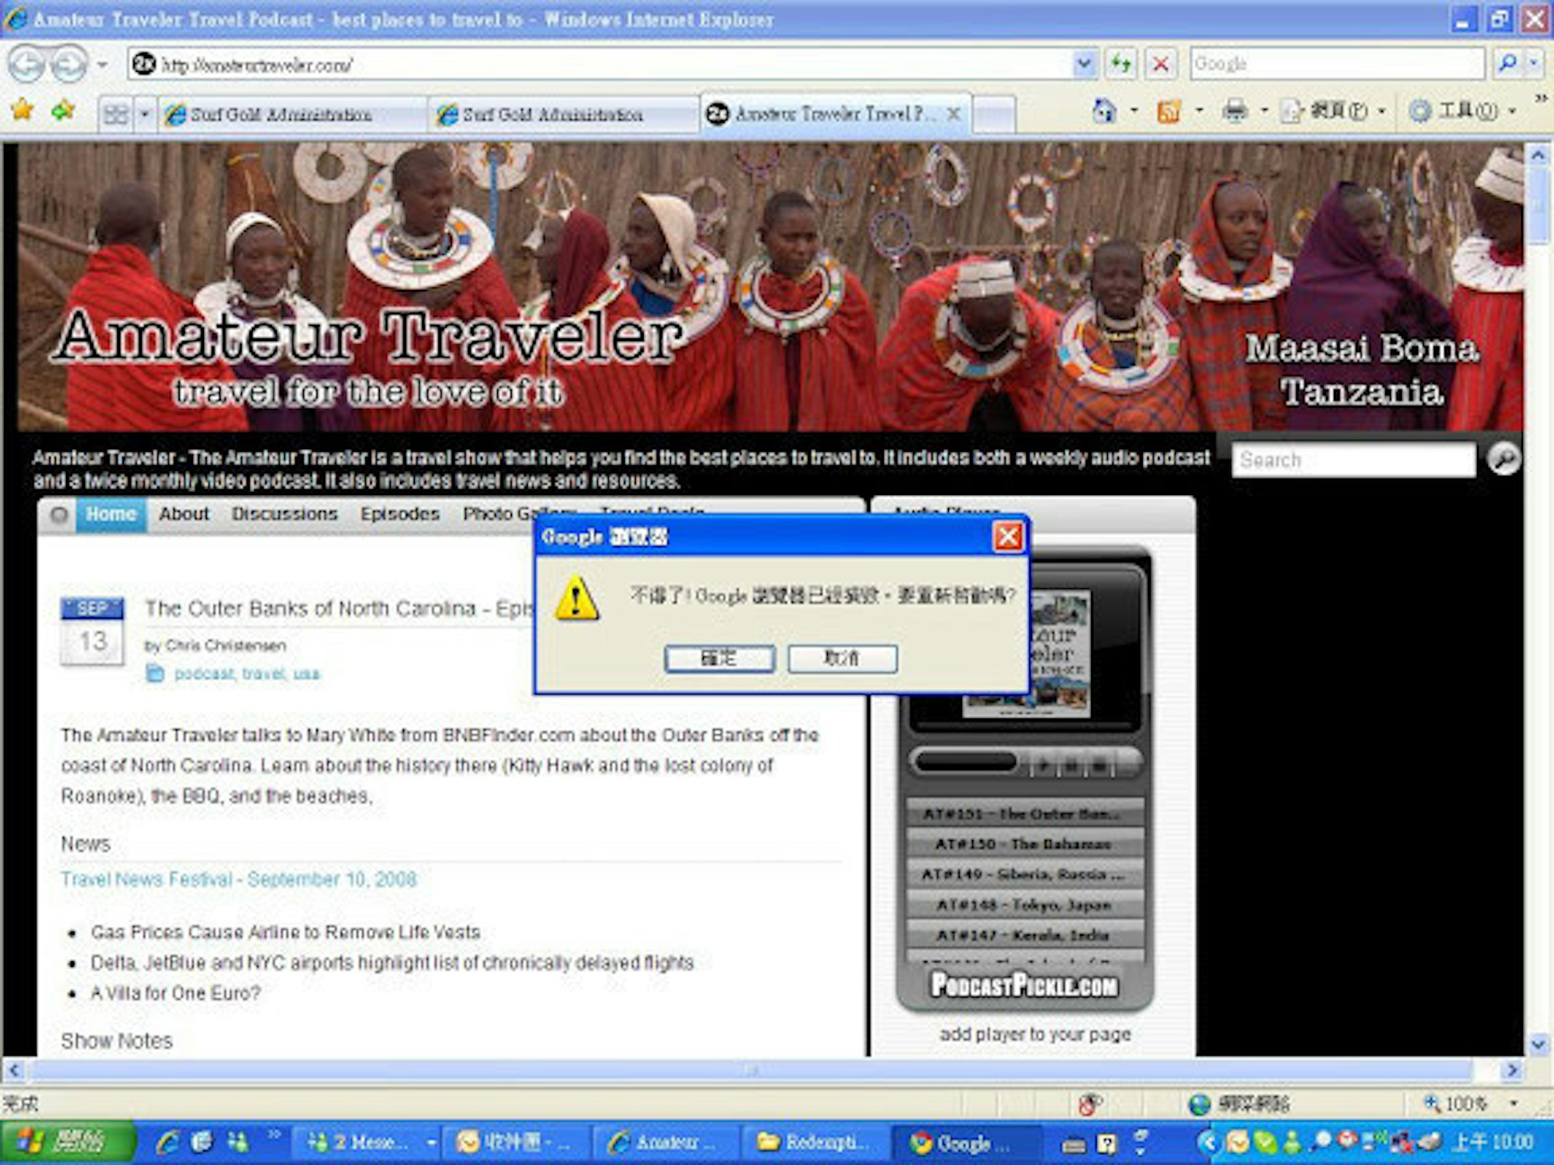Open The Outer Banks of North Carolina post
The width and height of the screenshot is (1554, 1165).
339,608
